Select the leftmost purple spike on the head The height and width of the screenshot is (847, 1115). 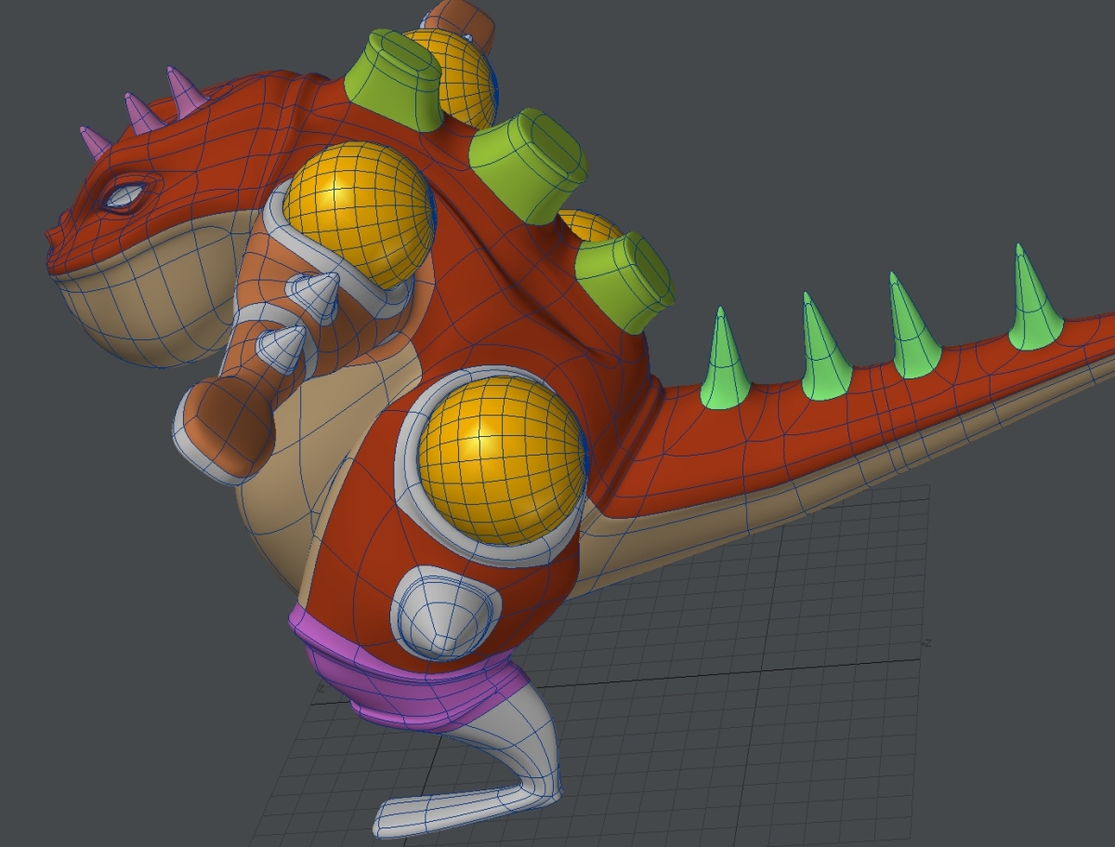(x=95, y=142)
